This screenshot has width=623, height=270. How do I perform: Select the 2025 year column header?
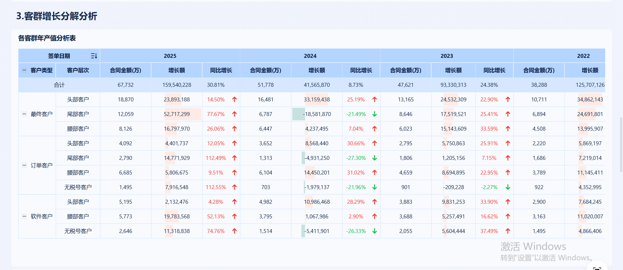[x=170, y=56]
